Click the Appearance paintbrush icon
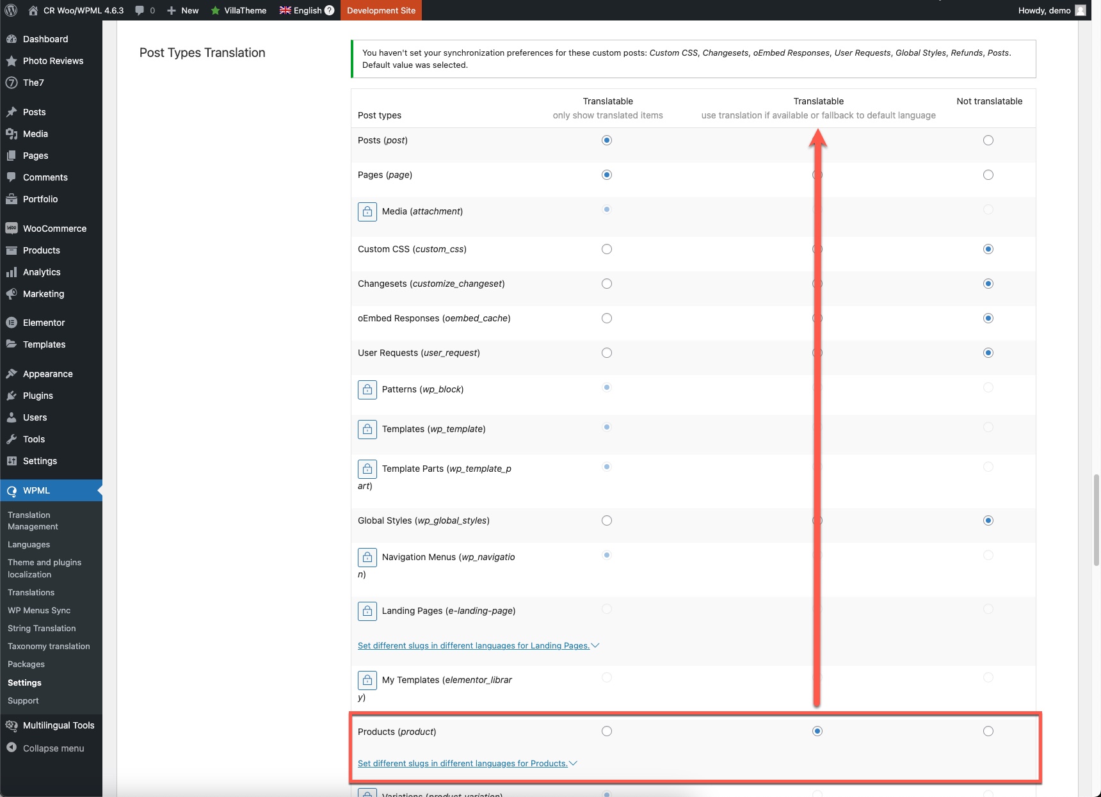Viewport: 1101px width, 797px height. 12,374
